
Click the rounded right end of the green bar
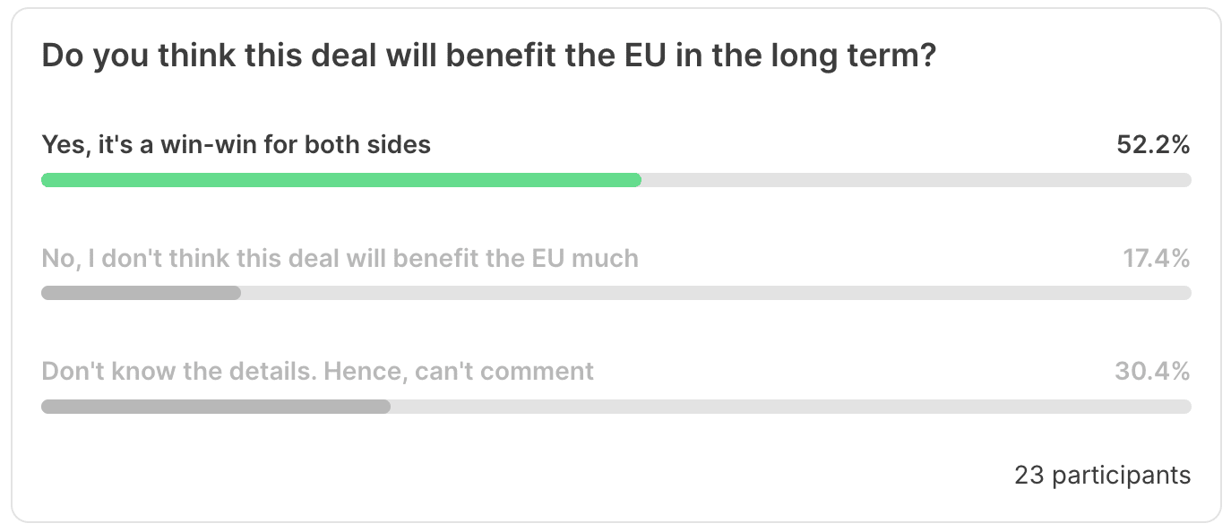636,180
